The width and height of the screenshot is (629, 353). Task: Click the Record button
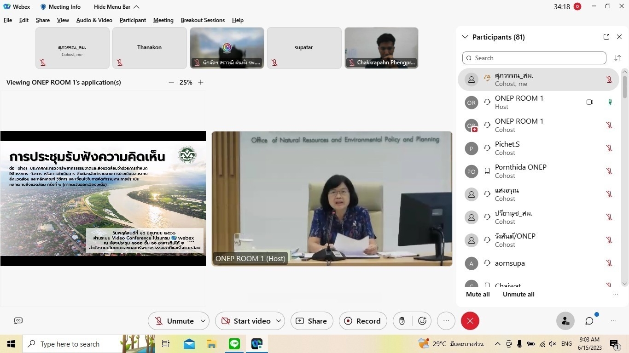coord(362,321)
